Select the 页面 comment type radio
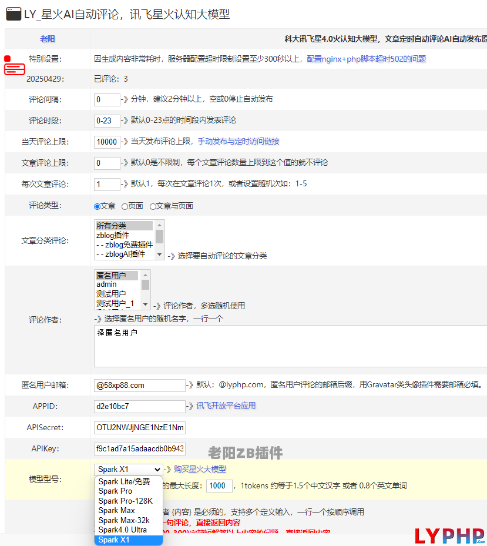Image resolution: width=487 pixels, height=546 pixels. [x=125, y=206]
